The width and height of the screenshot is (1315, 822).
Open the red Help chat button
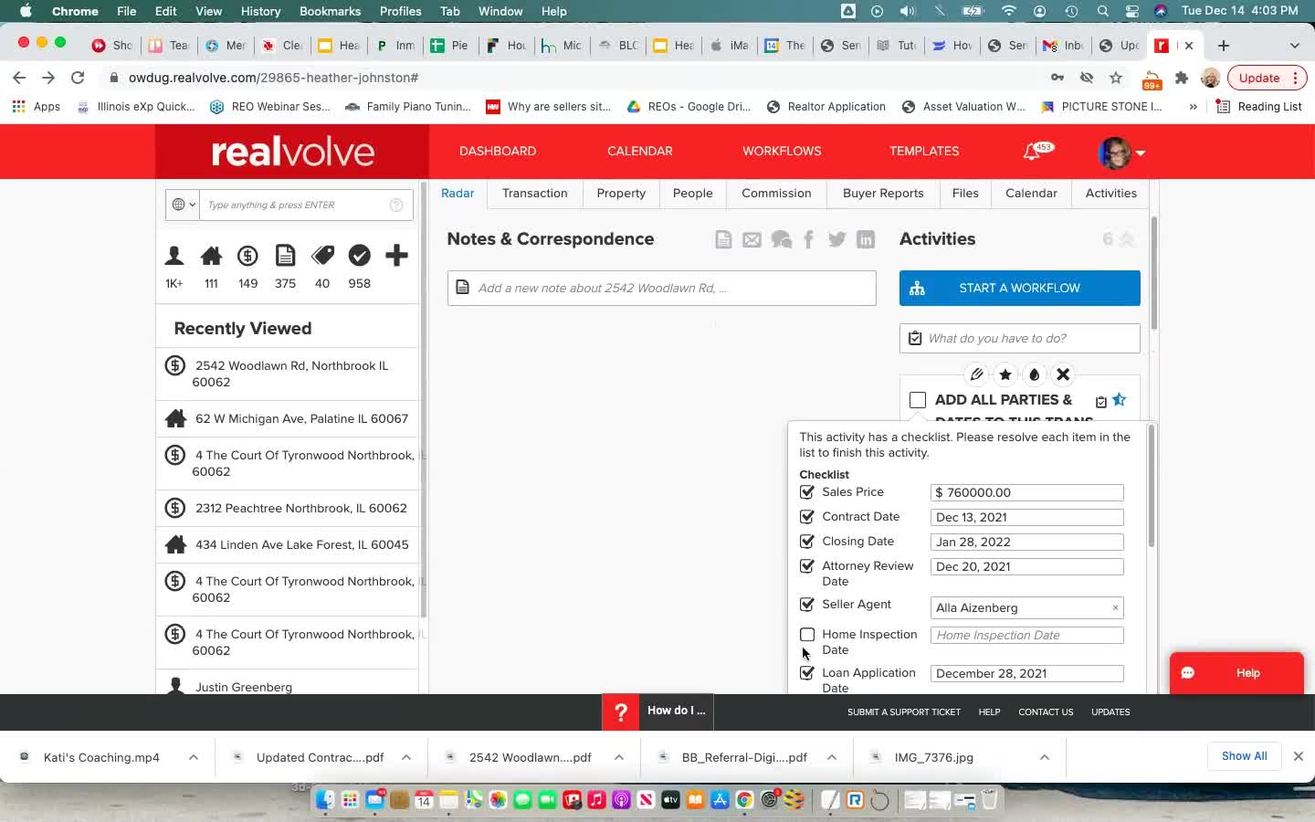point(1236,673)
